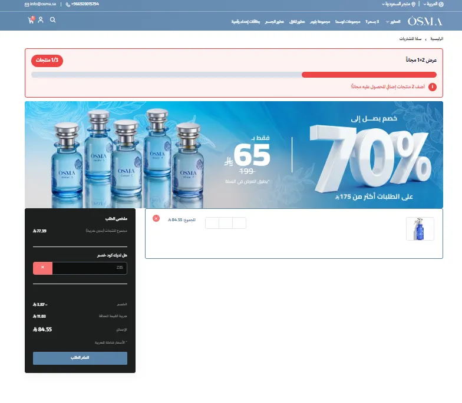Open the blue spray bottle product thumbnail
This screenshot has height=403, width=462.
pyautogui.click(x=420, y=229)
